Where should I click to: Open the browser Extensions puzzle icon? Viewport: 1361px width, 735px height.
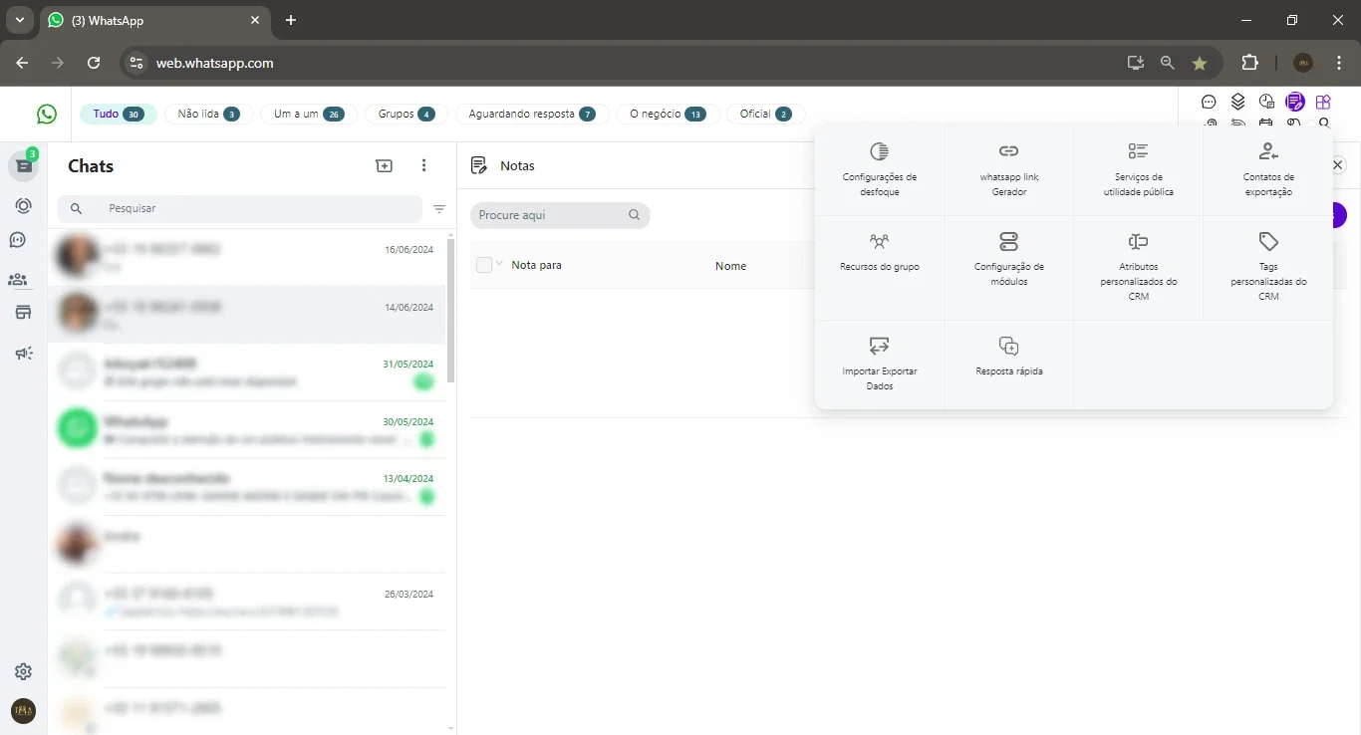[1249, 63]
